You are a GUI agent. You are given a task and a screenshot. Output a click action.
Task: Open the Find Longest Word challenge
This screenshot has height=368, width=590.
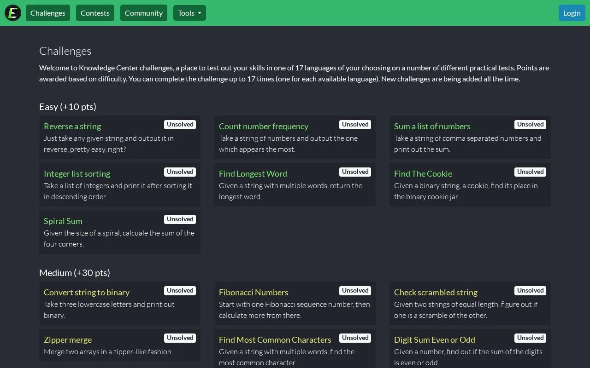253,173
